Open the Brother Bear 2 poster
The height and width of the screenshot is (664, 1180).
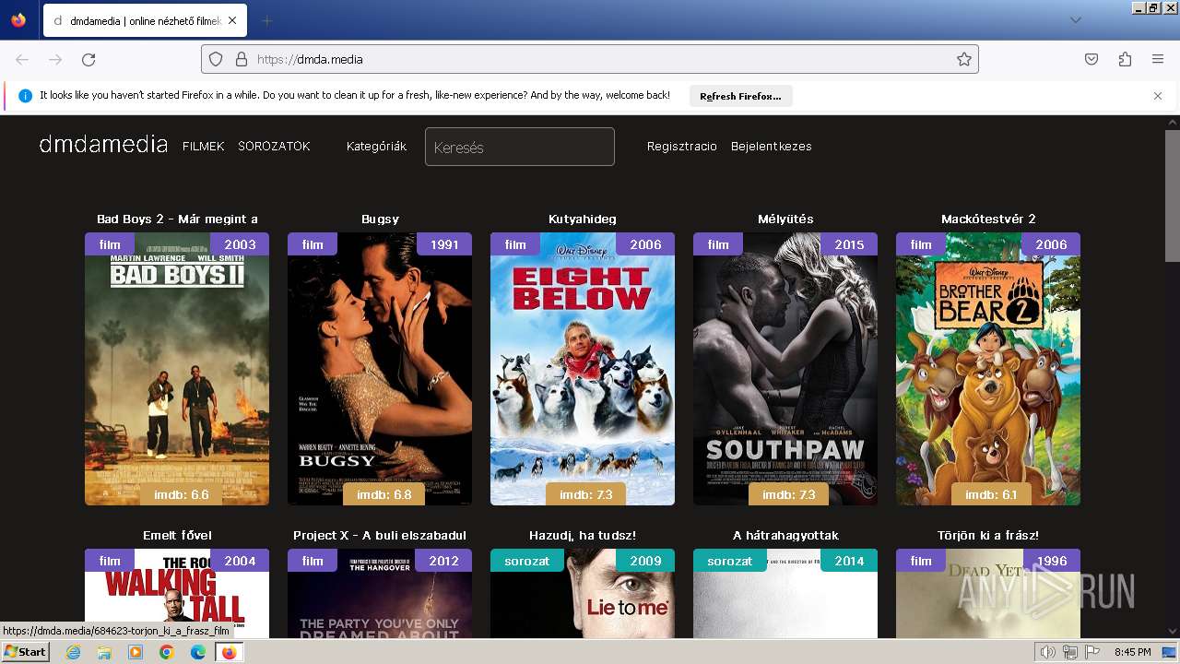point(988,369)
